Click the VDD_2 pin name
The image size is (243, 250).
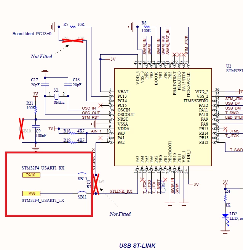[x=201, y=92]
